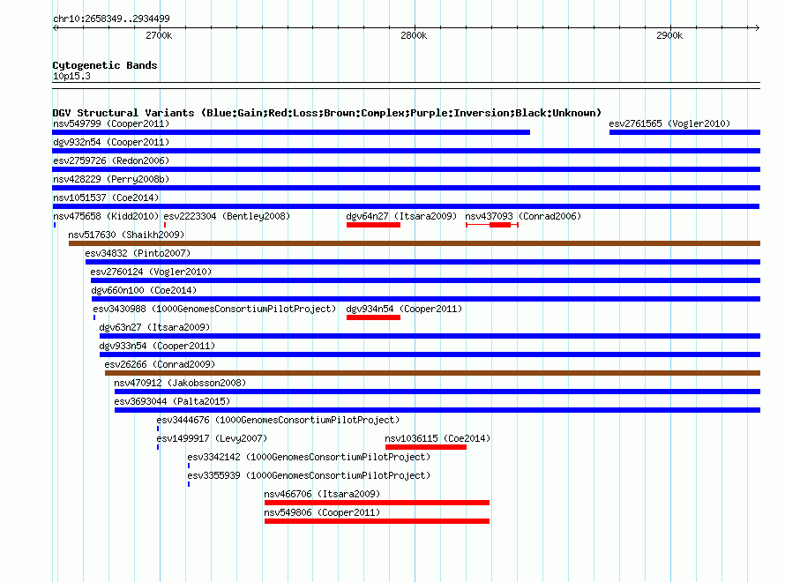Select the dgv660n100 (Coe2014) variant label
Viewport: 785px width, 582px height.
tap(144, 290)
